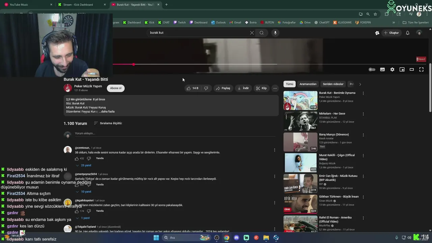Switch to the YouTube Music browser tab

point(28,5)
